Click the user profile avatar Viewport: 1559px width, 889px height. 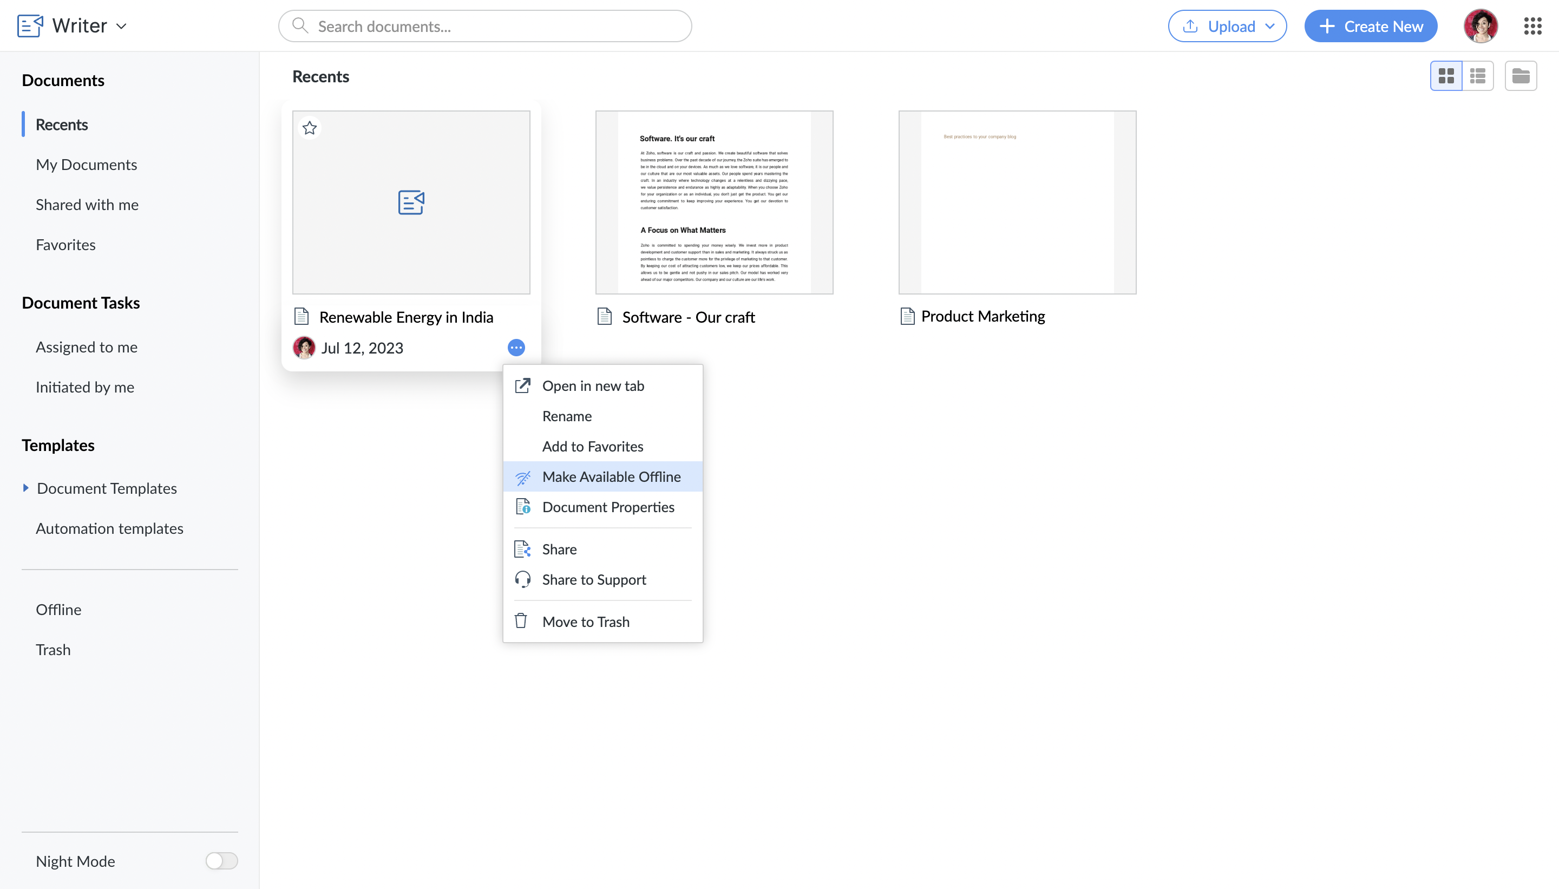coord(1481,26)
